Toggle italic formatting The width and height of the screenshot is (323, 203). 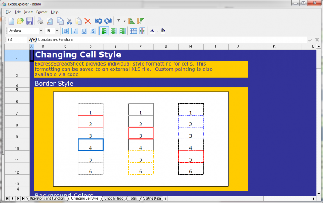pyautogui.click(x=75, y=31)
